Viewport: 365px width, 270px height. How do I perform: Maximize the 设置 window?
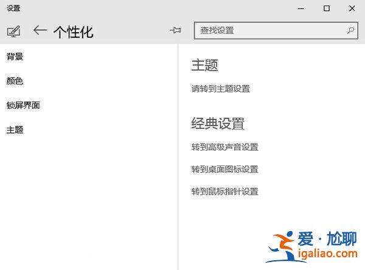tap(327, 9)
